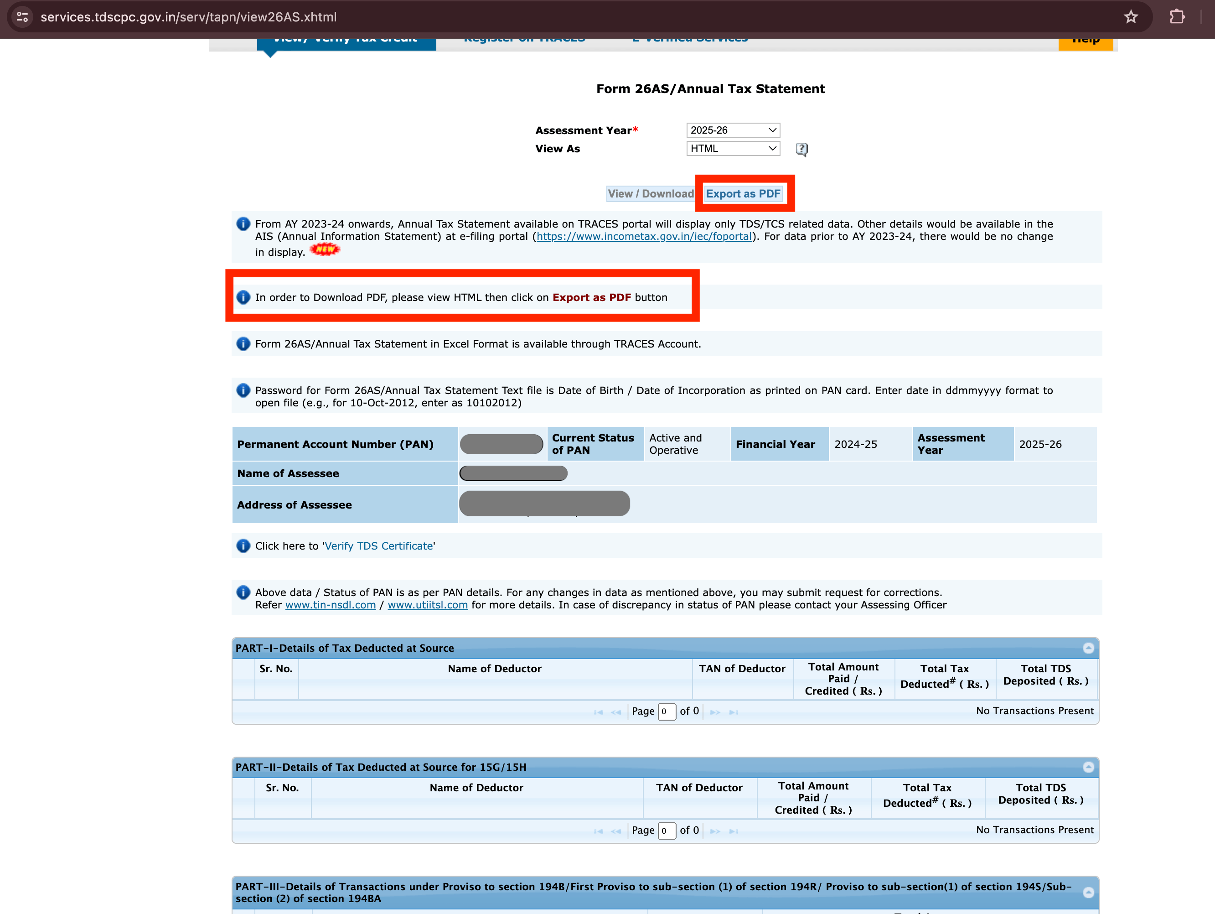Go to previous page in PART-I pager

click(x=616, y=712)
